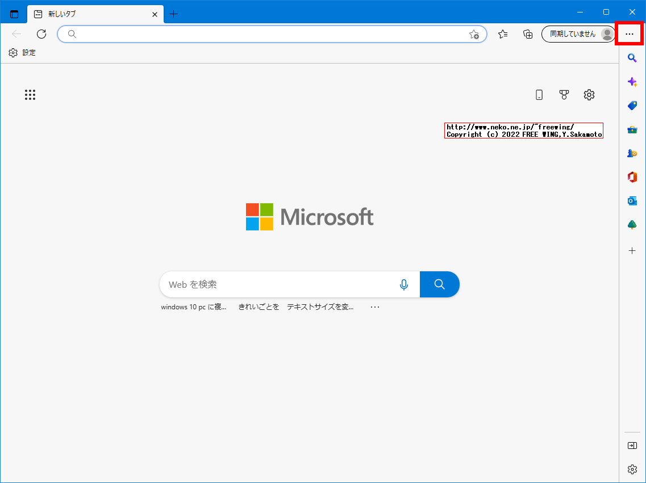Screen dimensions: 646x483
Task: Open the 設定 favorites bar item
Action: 23,52
